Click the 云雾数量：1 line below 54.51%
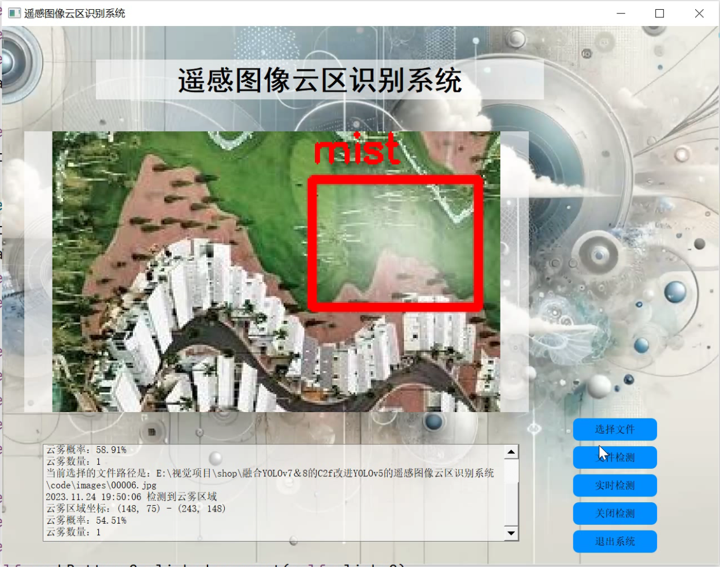 point(73,532)
